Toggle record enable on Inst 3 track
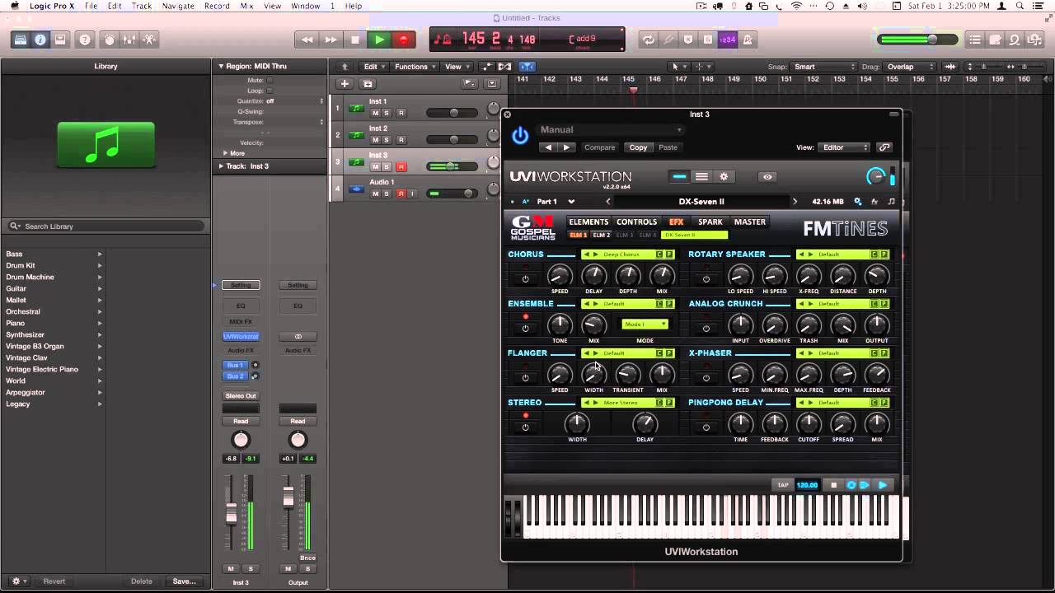Viewport: 1055px width, 593px height. 401,167
